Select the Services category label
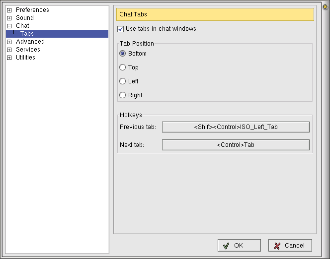 tap(28, 50)
